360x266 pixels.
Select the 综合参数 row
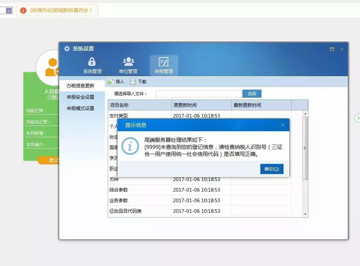199,190
